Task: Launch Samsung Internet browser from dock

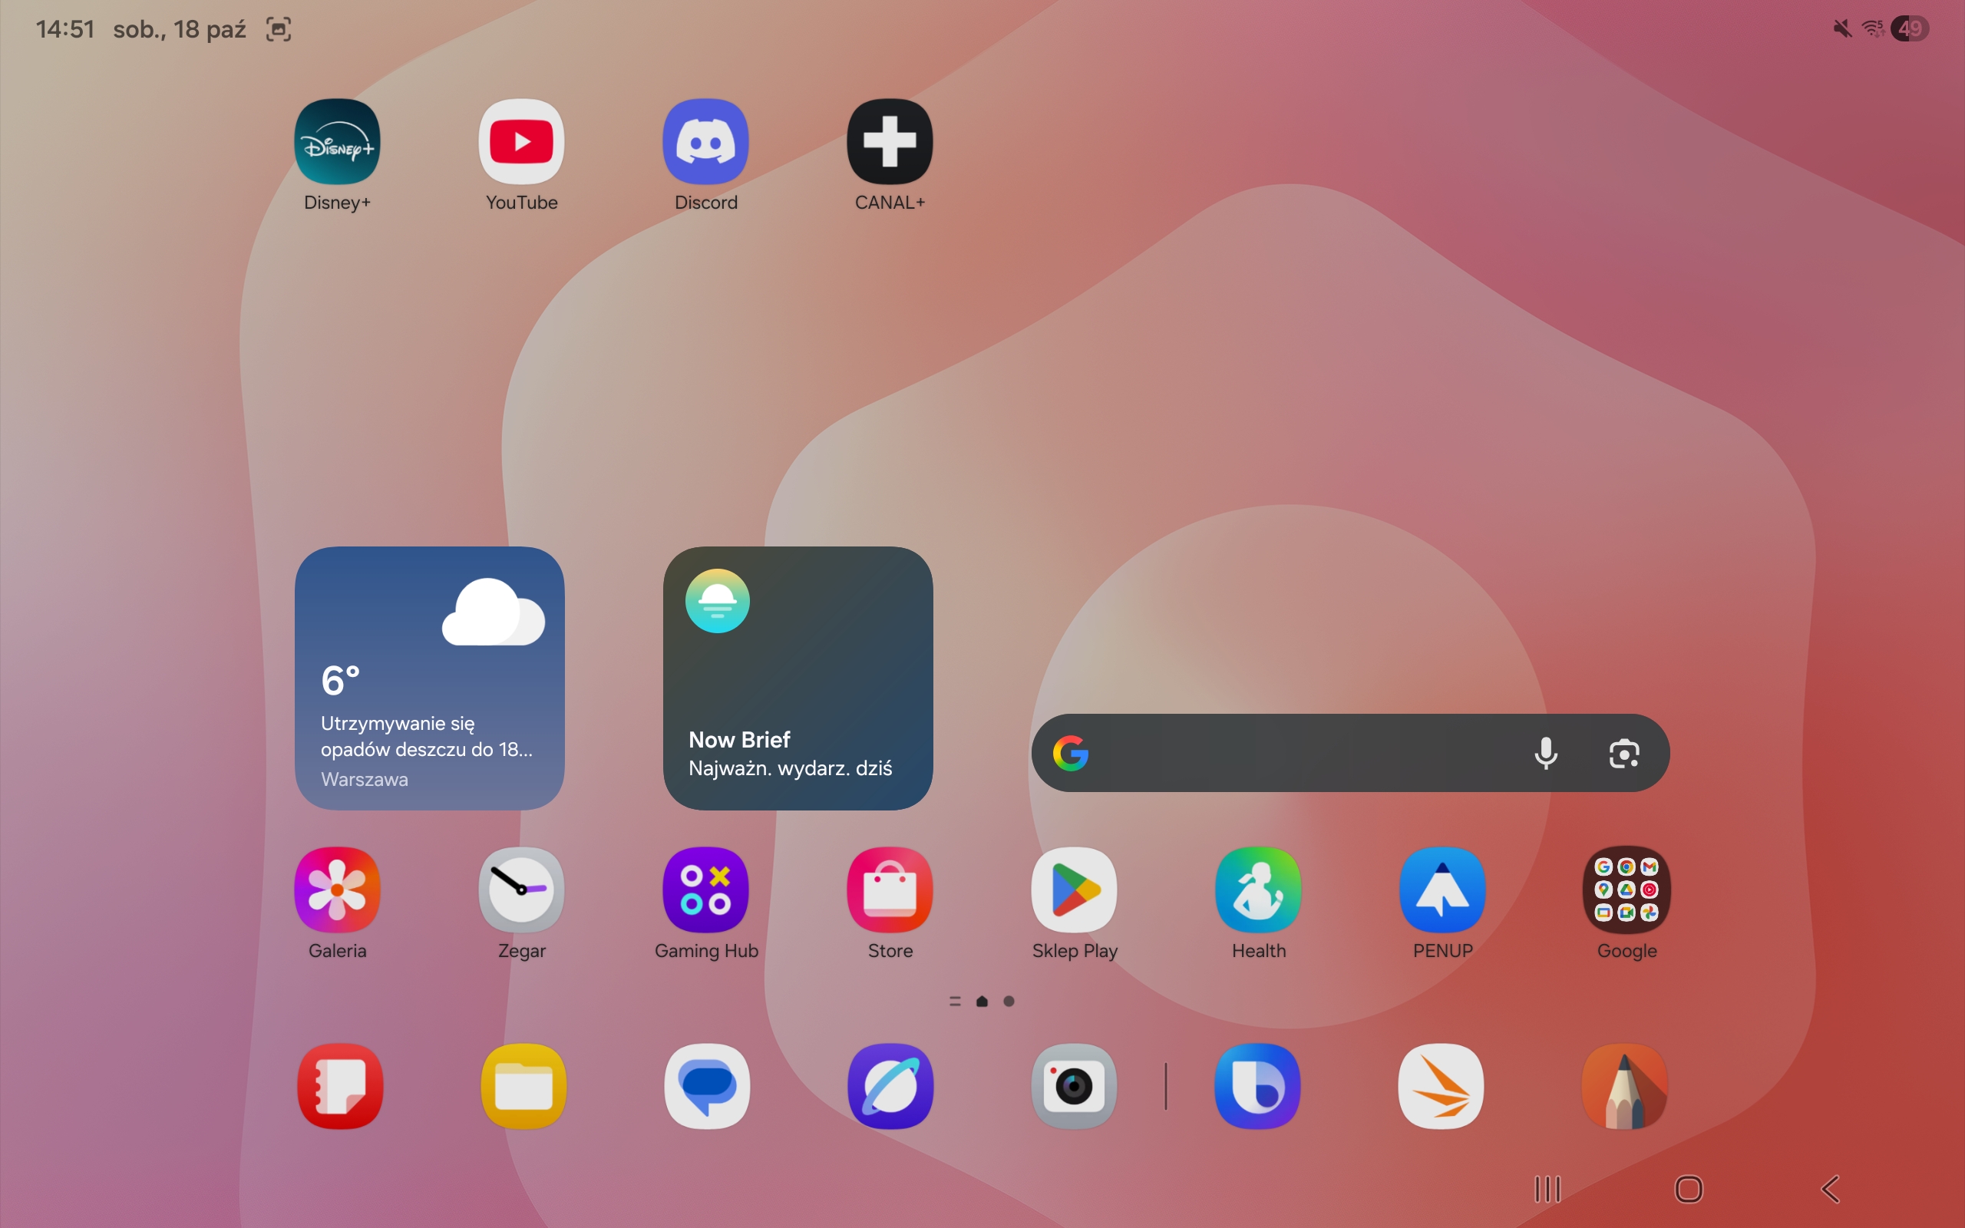Action: pos(890,1087)
